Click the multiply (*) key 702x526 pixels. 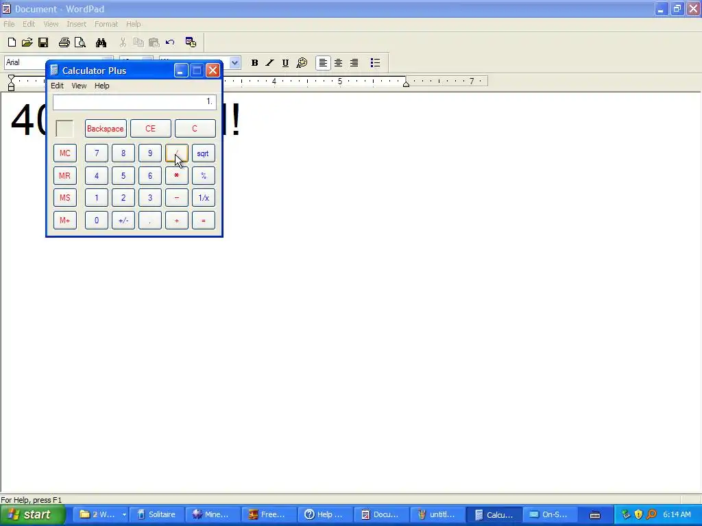[x=177, y=176]
